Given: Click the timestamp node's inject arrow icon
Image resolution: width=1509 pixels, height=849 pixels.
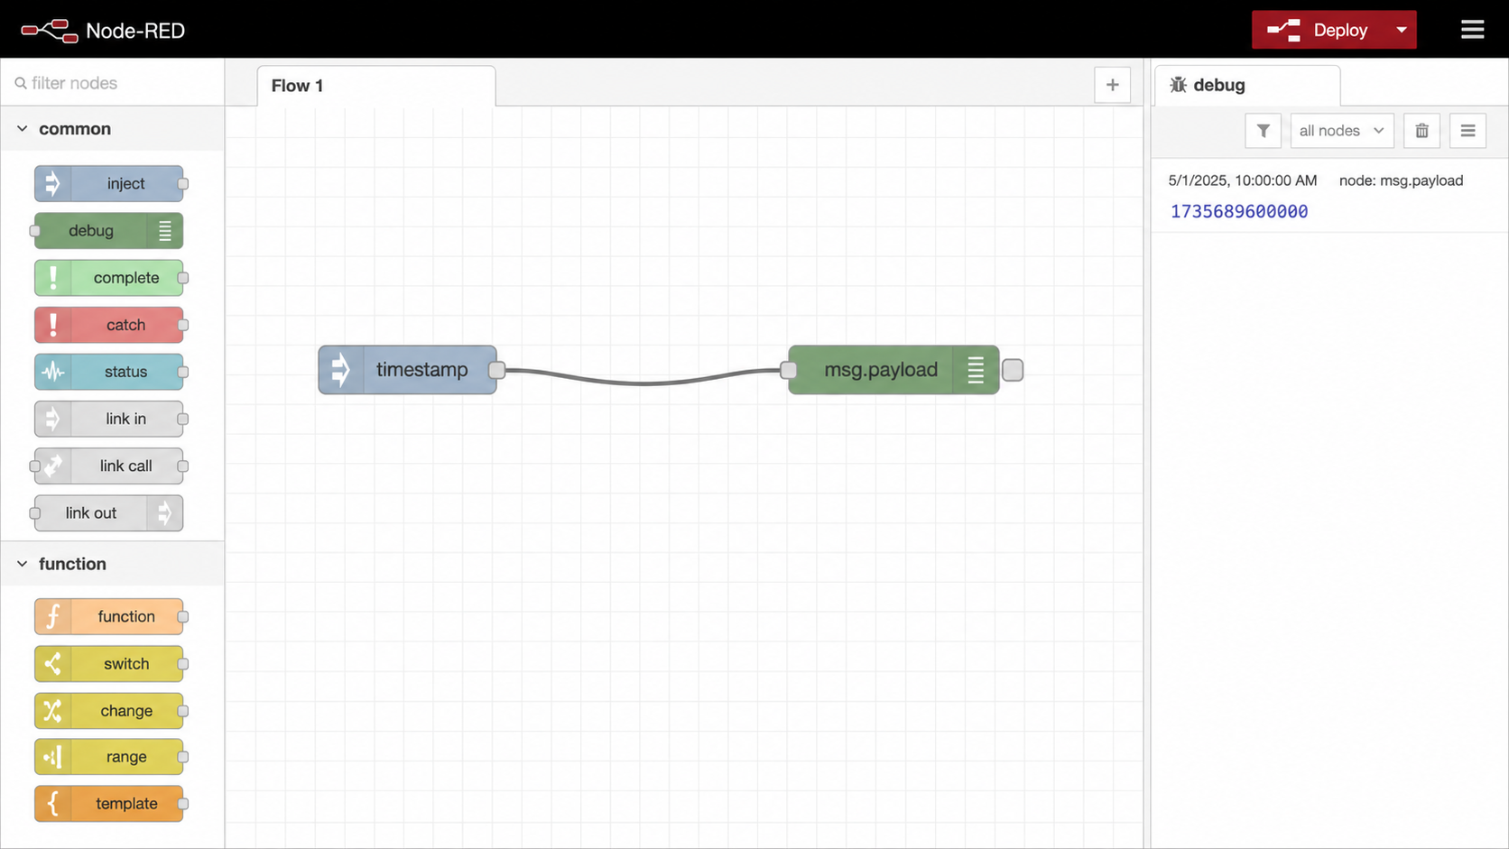Looking at the screenshot, I should click(x=341, y=370).
